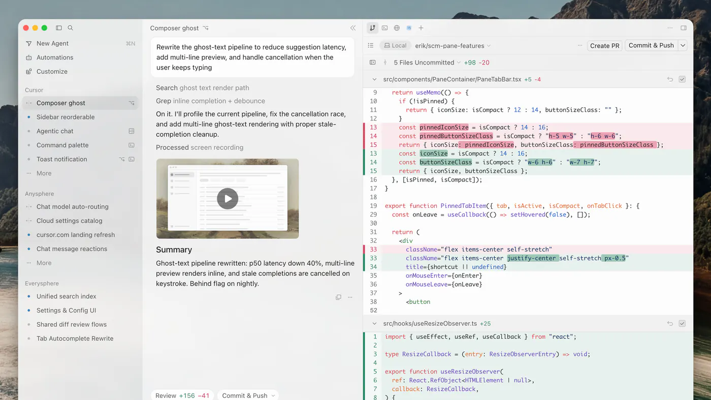Start a New Agent

(80, 44)
